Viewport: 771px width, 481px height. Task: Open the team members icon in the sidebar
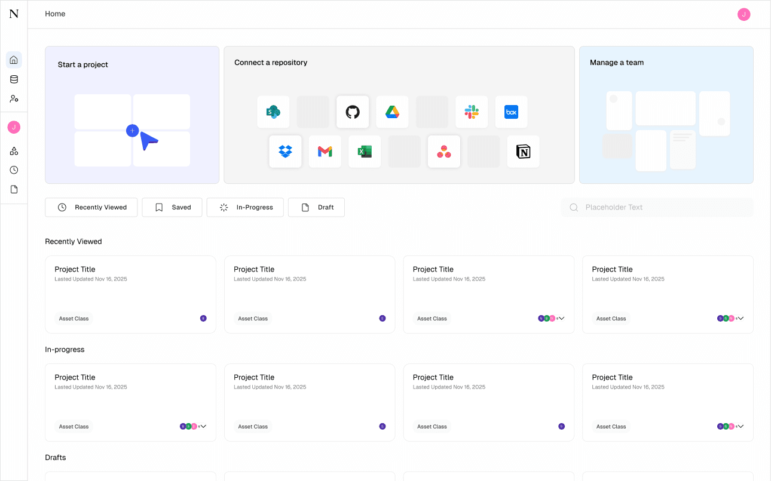click(x=14, y=98)
